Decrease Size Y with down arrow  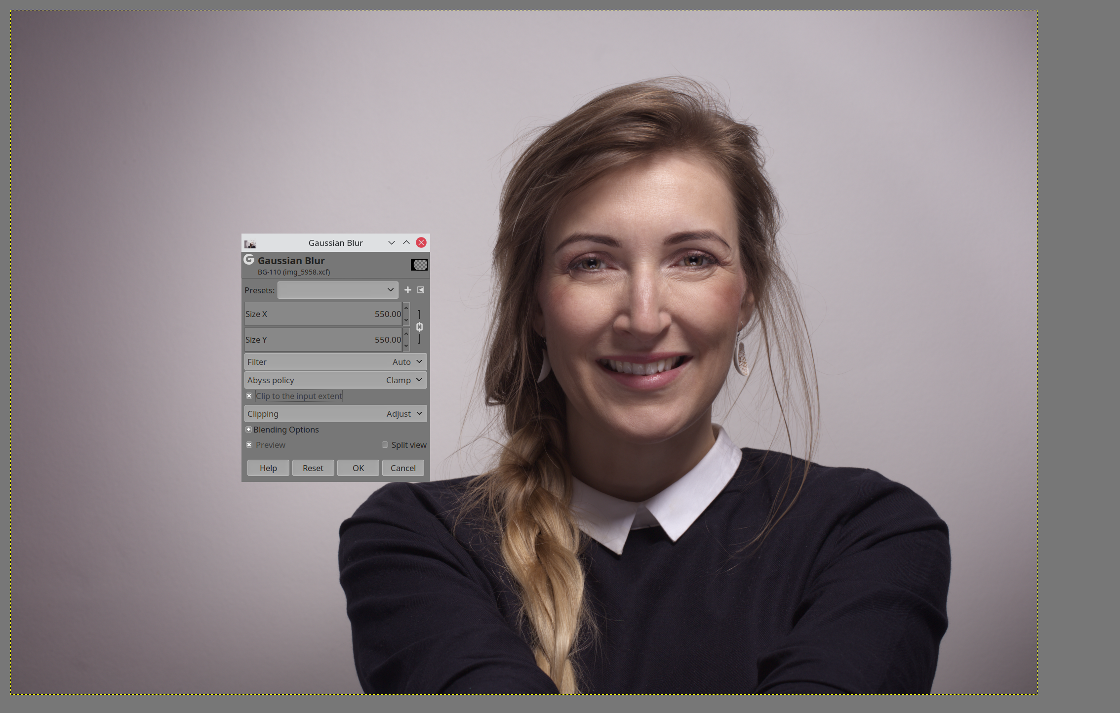tap(406, 346)
